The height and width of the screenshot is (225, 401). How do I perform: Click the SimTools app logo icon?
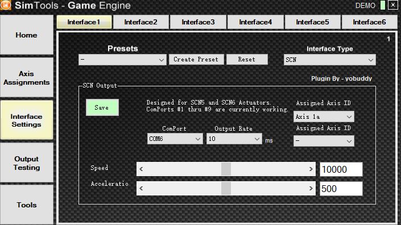[6, 5]
